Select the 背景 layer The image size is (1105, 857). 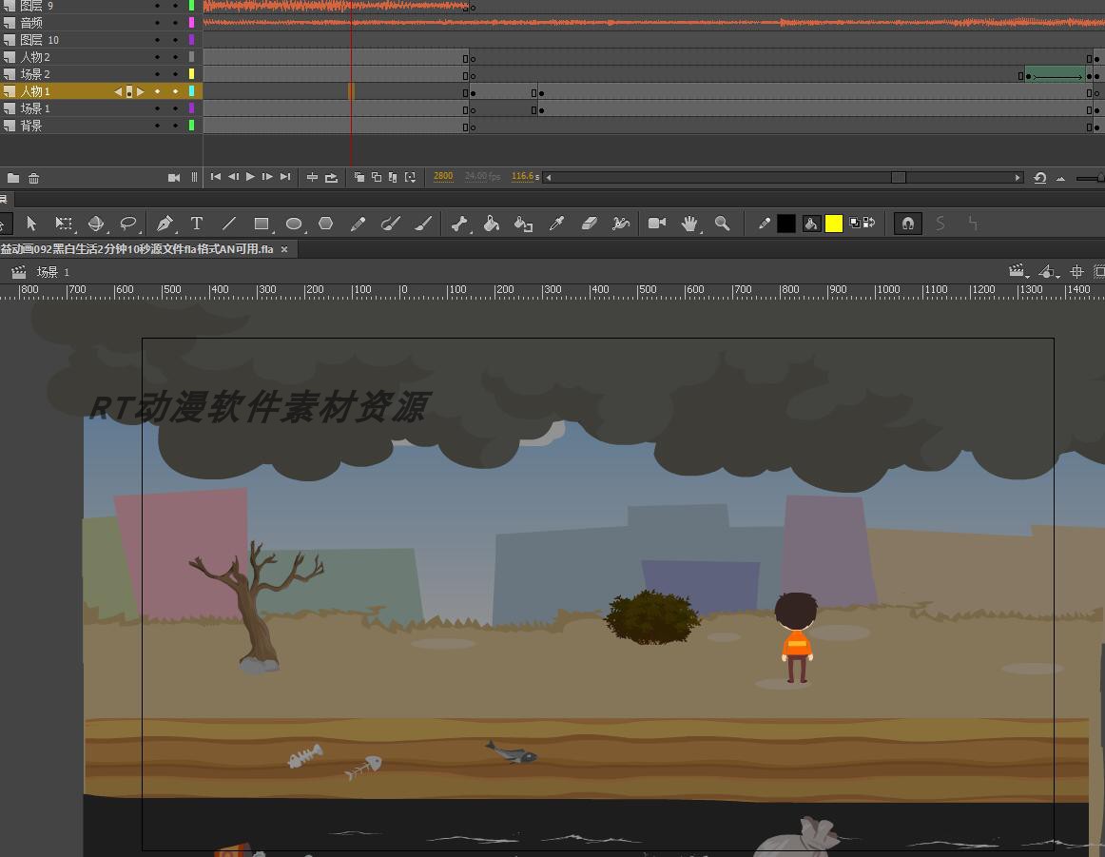point(102,126)
